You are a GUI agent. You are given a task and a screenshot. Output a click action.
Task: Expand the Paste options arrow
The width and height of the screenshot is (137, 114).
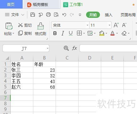pyautogui.click(x=13, y=34)
